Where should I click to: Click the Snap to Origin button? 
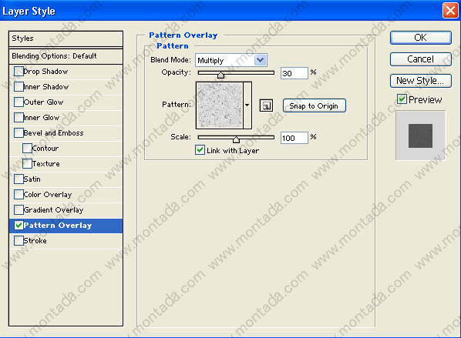point(314,105)
